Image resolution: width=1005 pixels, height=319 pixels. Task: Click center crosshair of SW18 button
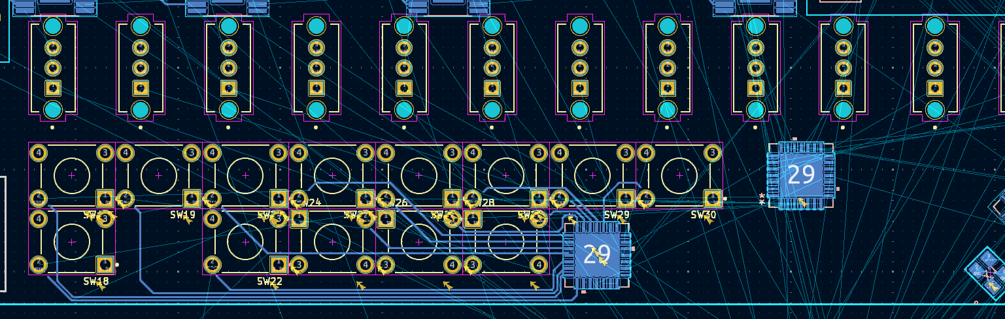pyautogui.click(x=72, y=242)
